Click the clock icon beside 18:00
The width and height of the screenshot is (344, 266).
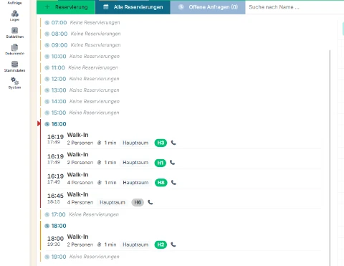click(47, 226)
